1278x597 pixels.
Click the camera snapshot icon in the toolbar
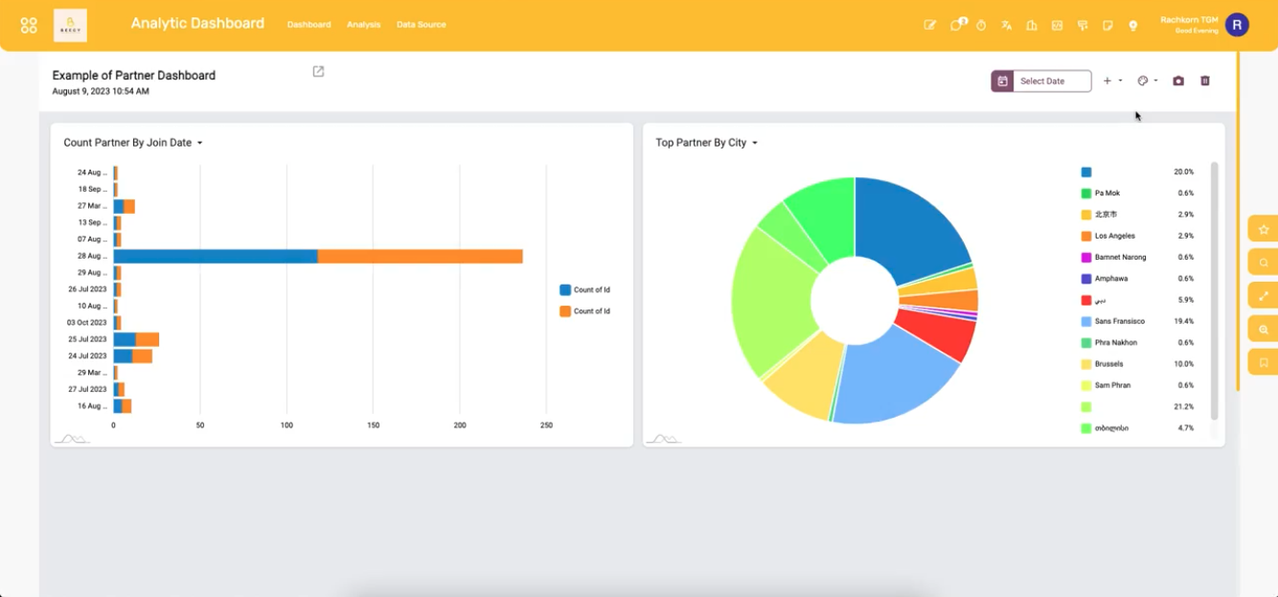coord(1178,80)
